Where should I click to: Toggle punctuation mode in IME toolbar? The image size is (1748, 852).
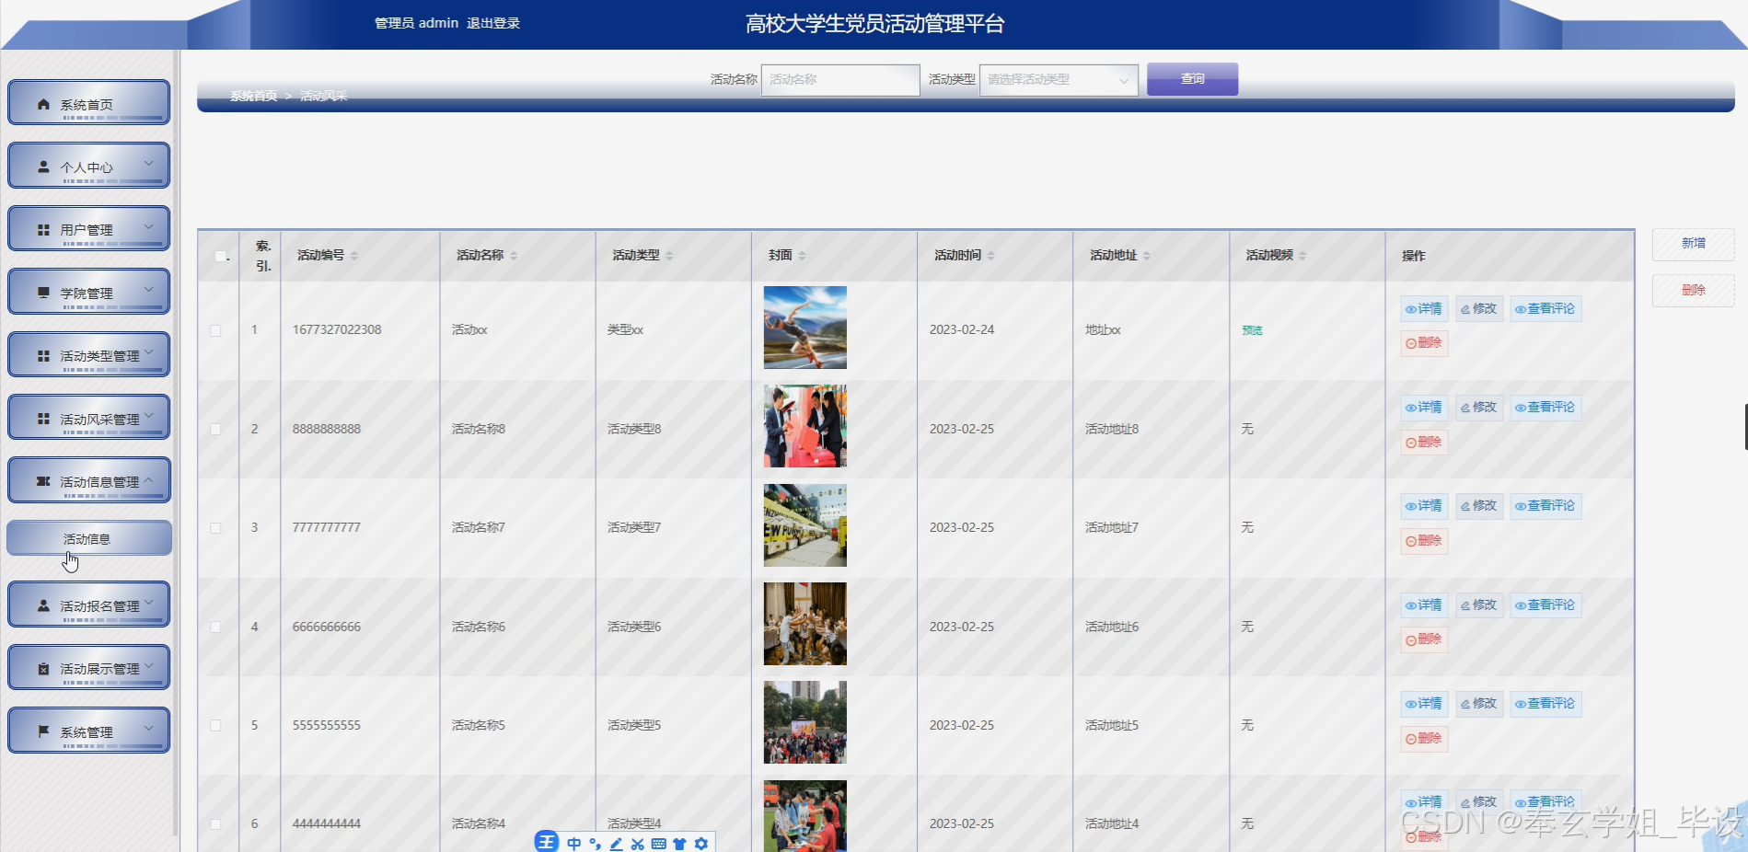[x=596, y=844]
